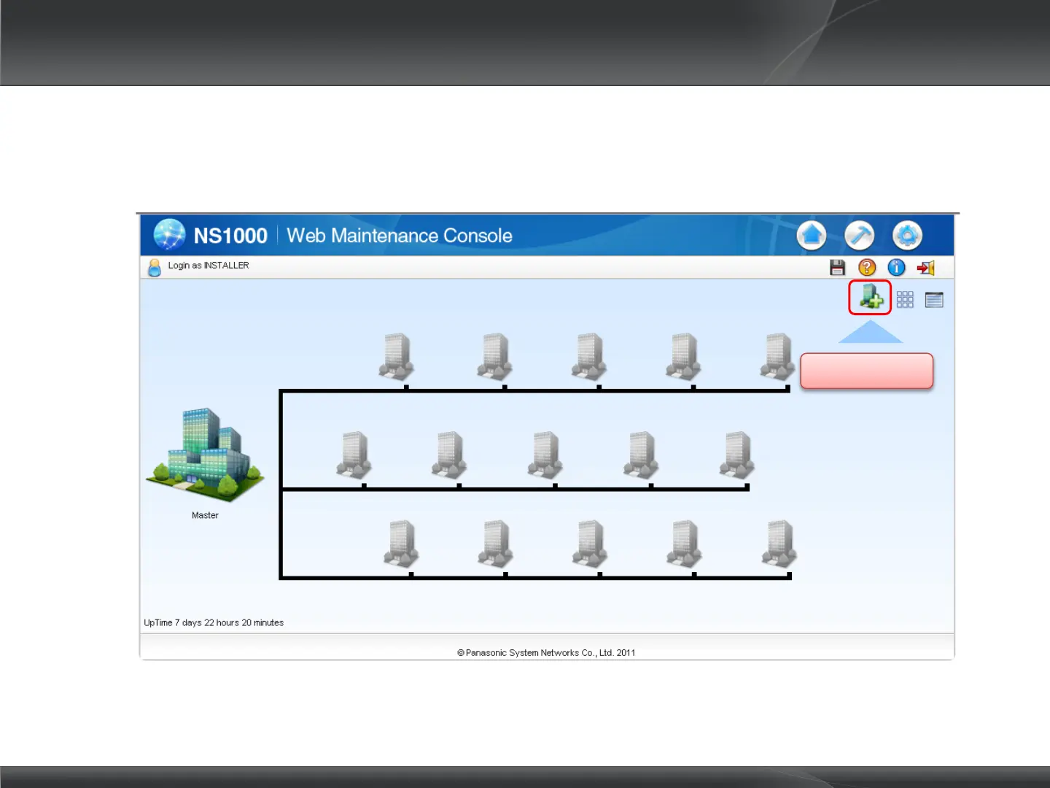Click the Home icon in the console header

pos(812,236)
